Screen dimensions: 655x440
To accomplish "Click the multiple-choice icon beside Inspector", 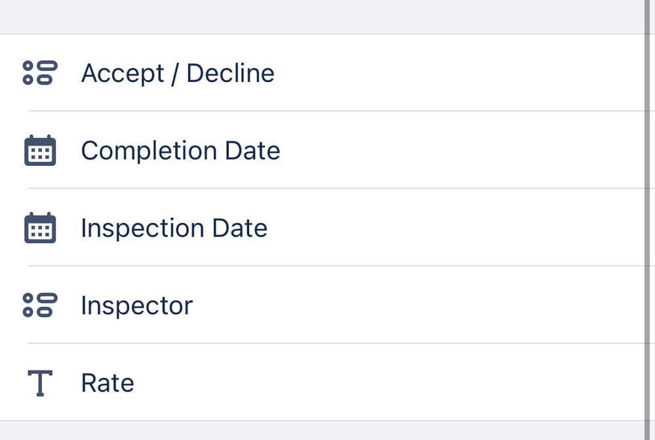I will [40, 305].
